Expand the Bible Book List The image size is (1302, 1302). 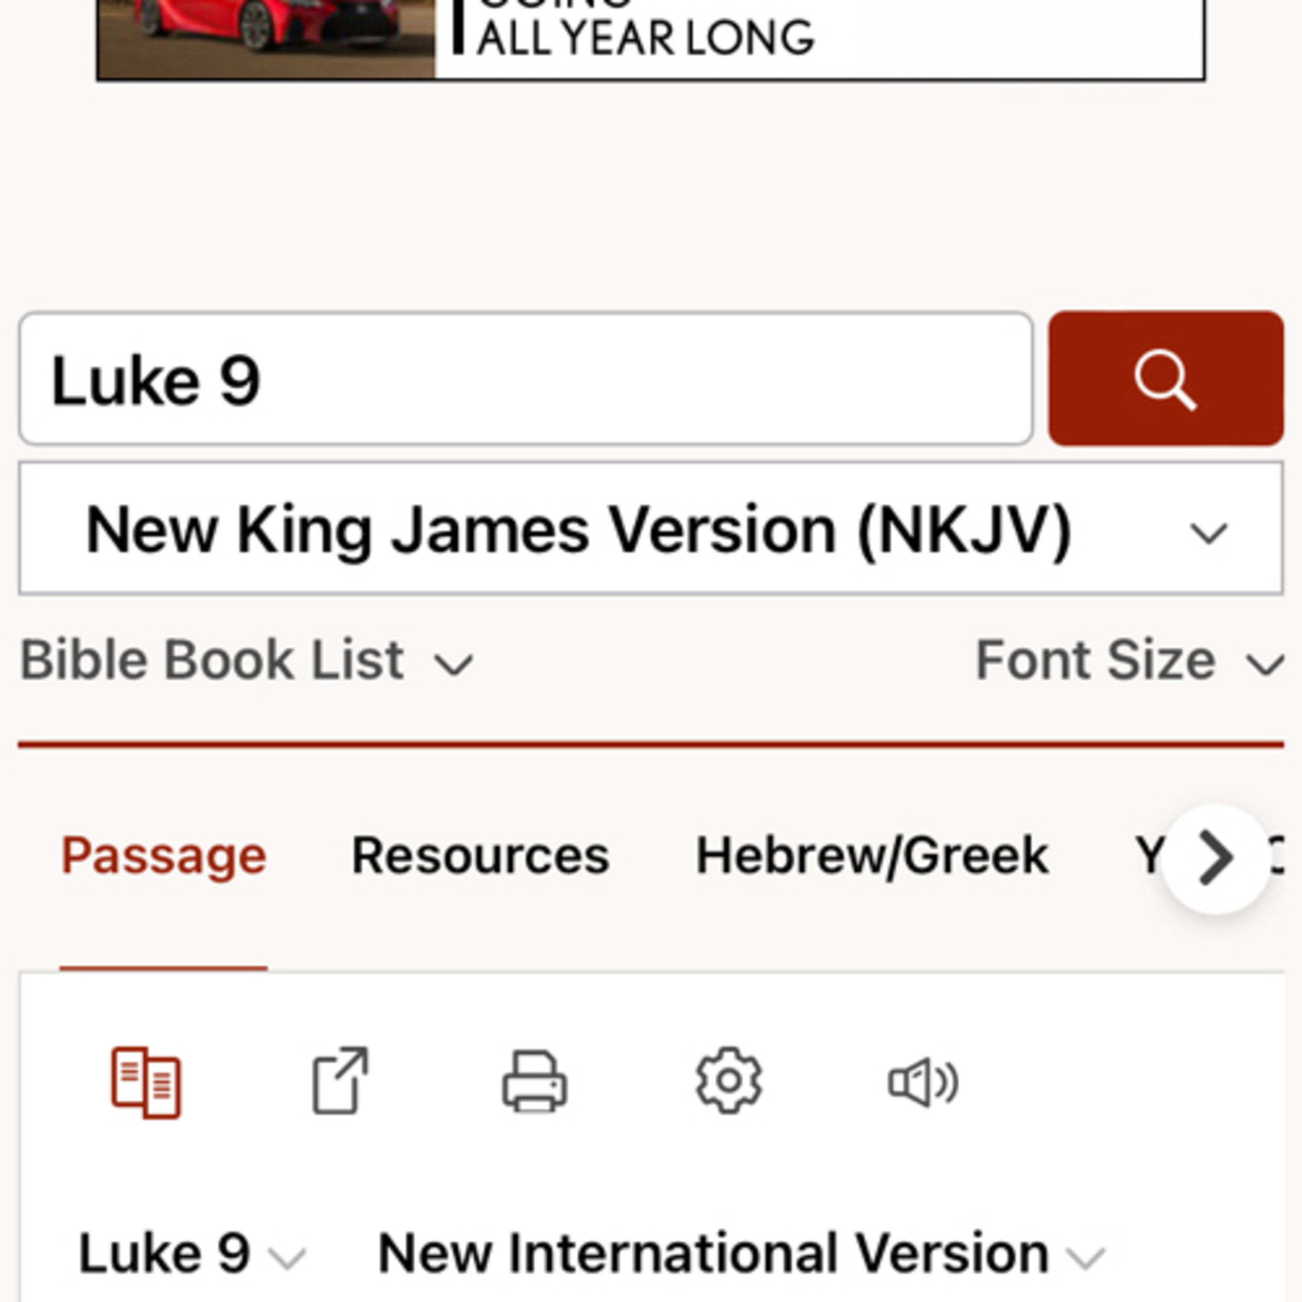point(246,661)
